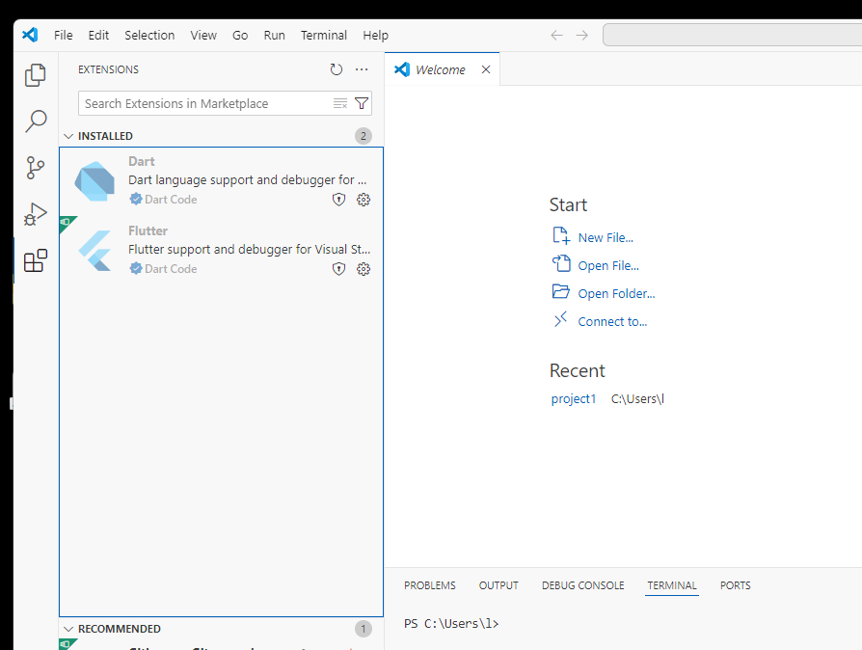This screenshot has height=650, width=862.
Task: Collapse the INSTALLED section
Action: click(68, 136)
